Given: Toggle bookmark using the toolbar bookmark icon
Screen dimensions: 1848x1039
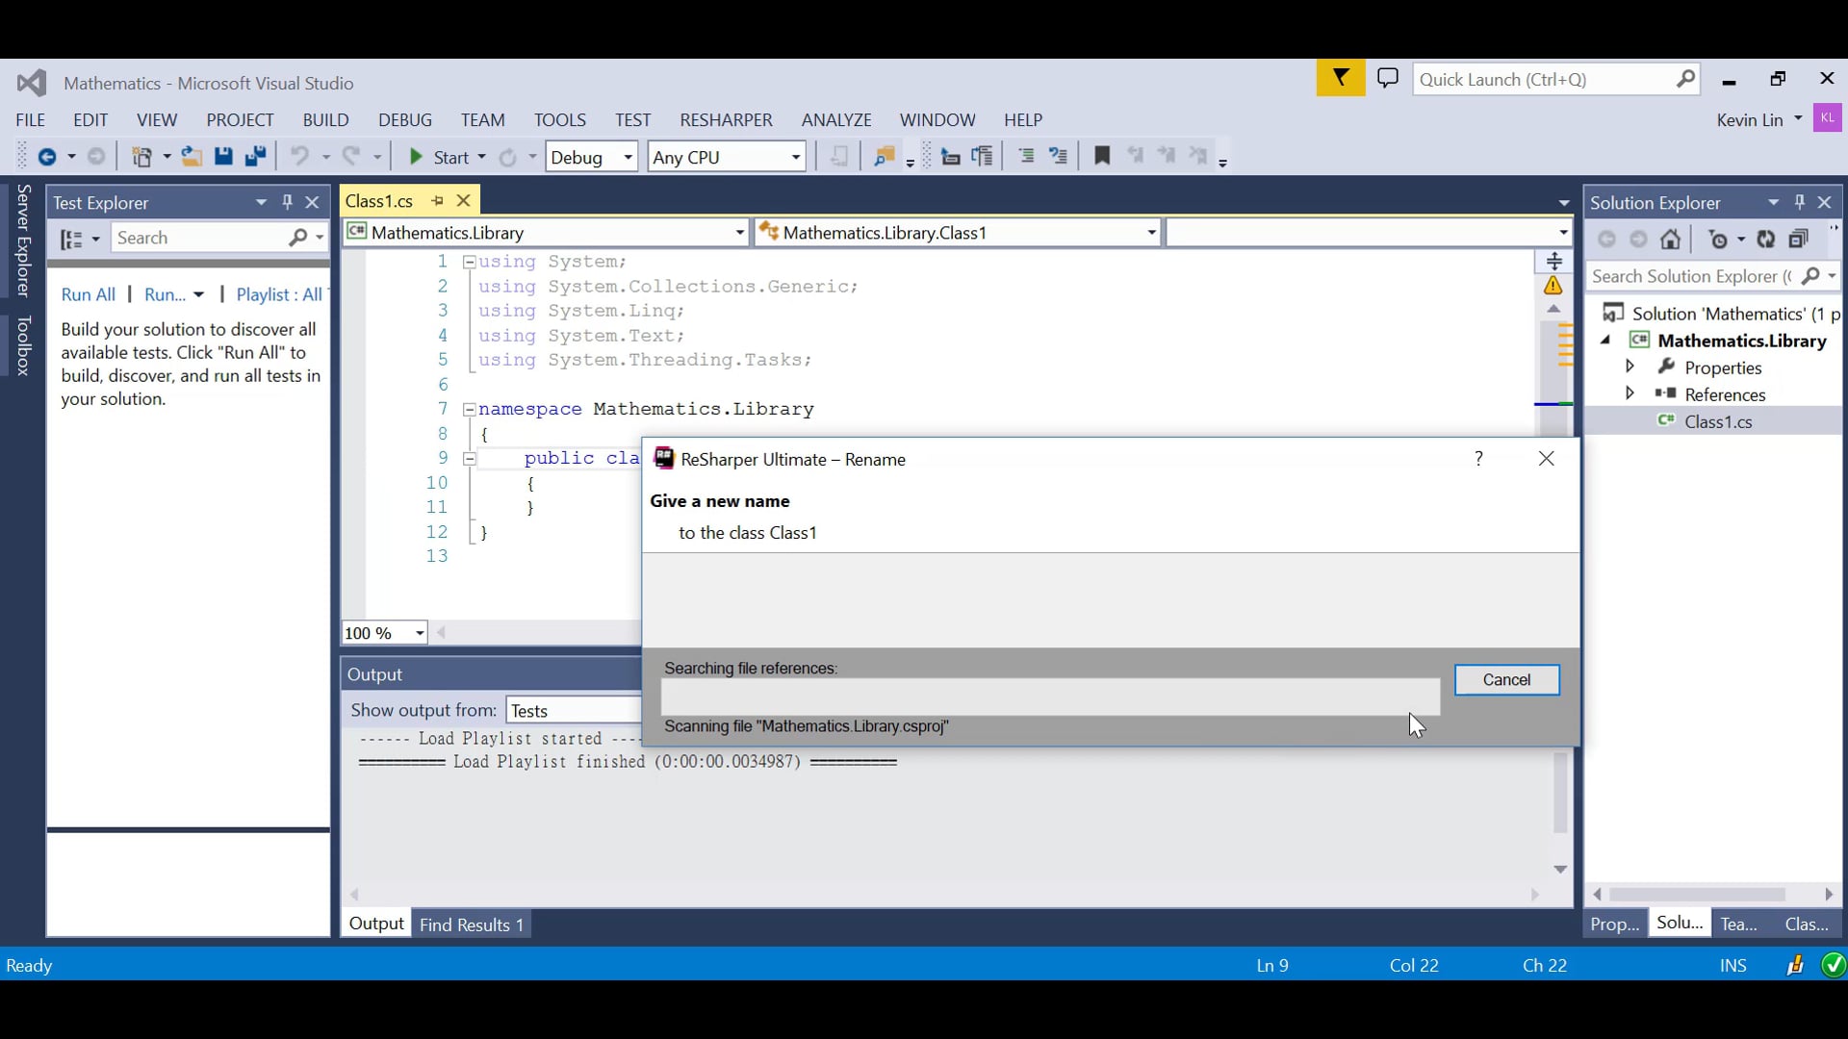Looking at the screenshot, I should 1102,156.
